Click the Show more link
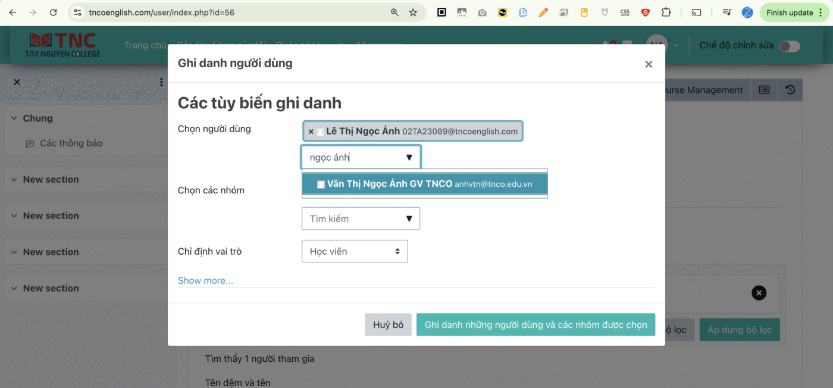Image resolution: width=833 pixels, height=388 pixels. [205, 280]
